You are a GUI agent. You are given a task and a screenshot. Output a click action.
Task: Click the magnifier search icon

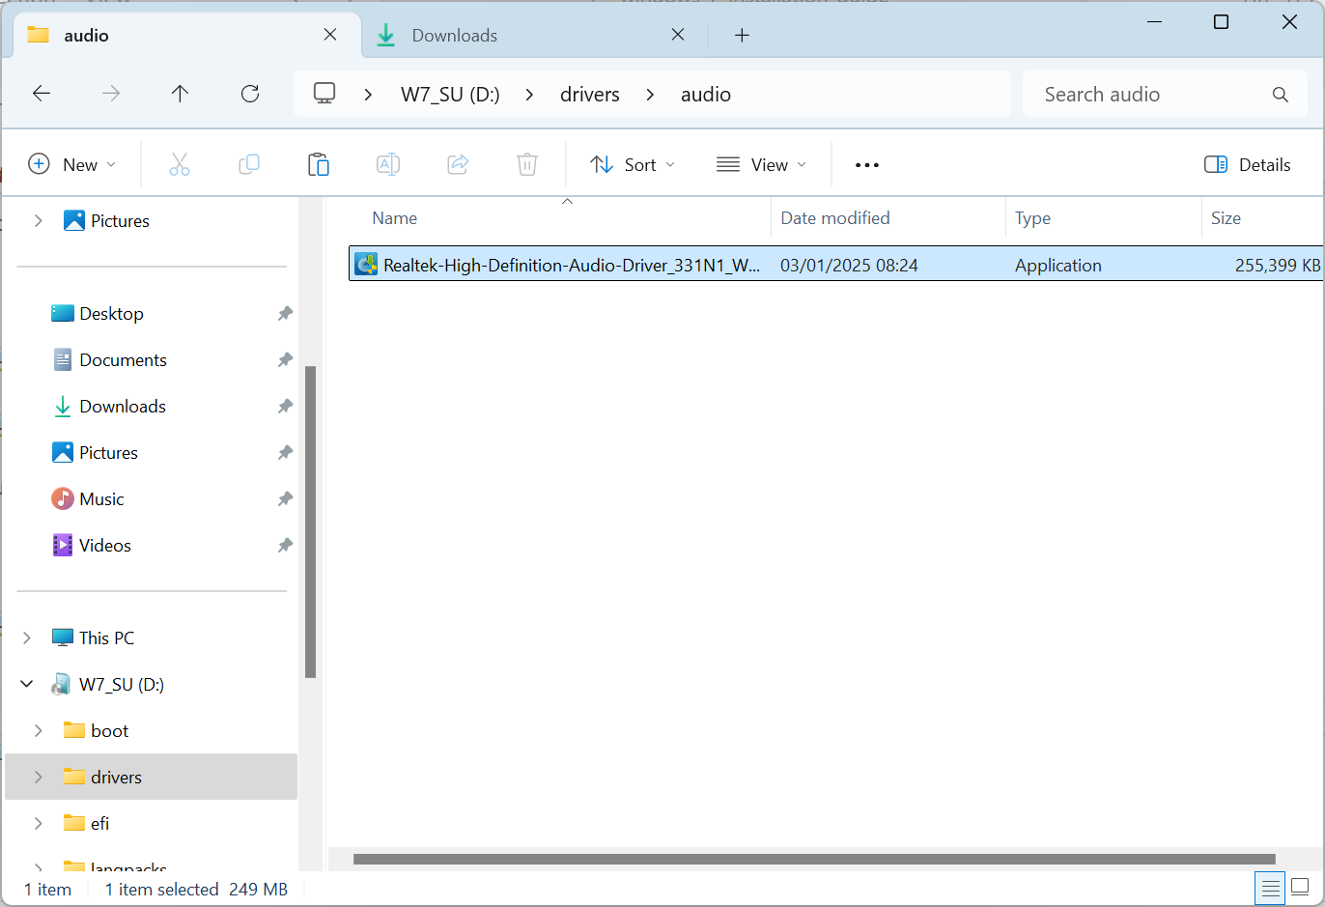[1281, 95]
